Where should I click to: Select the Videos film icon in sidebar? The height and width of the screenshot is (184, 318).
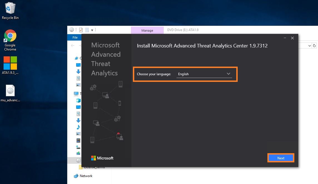pyautogui.click(x=78, y=140)
